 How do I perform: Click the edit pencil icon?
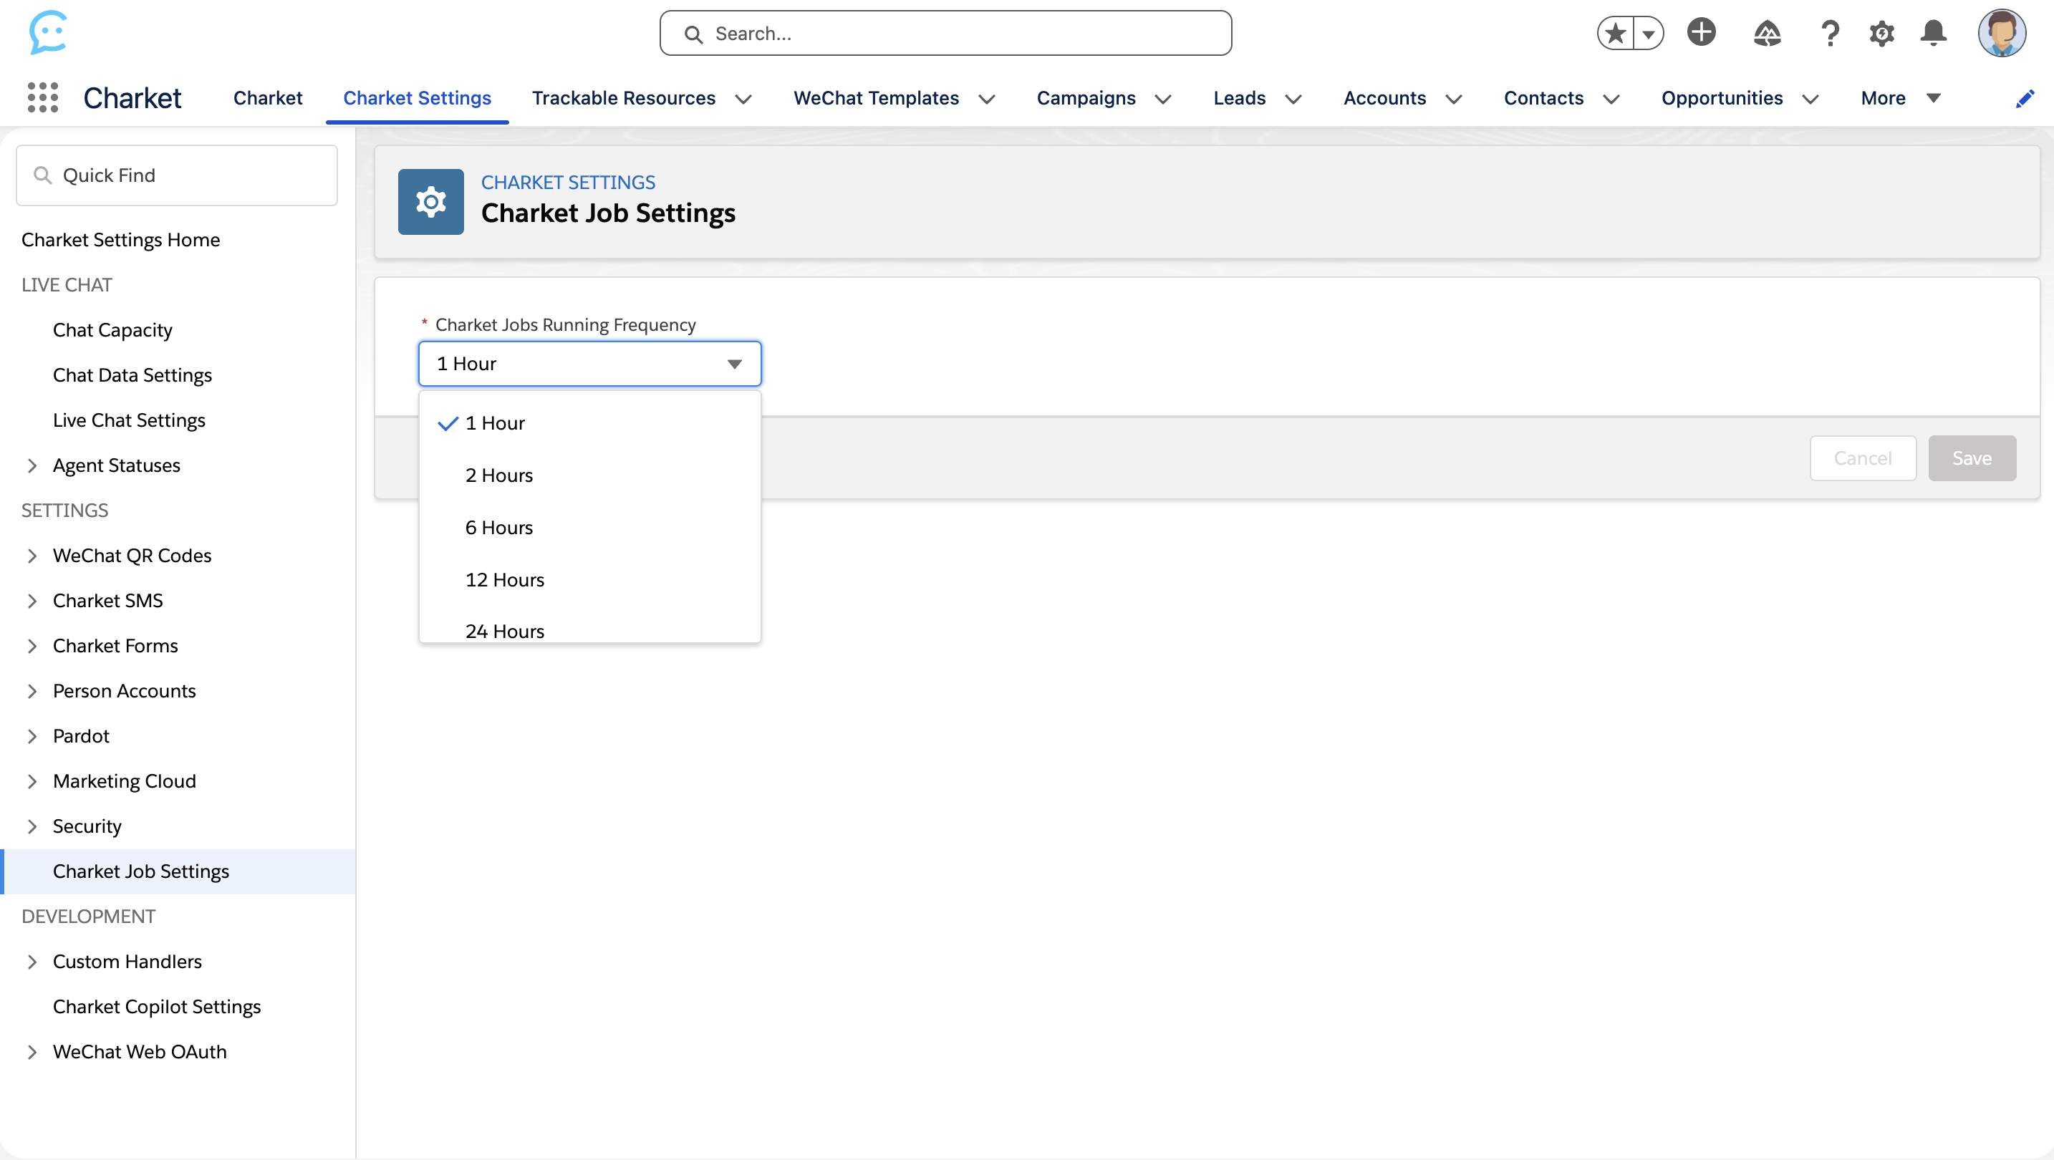2025,98
